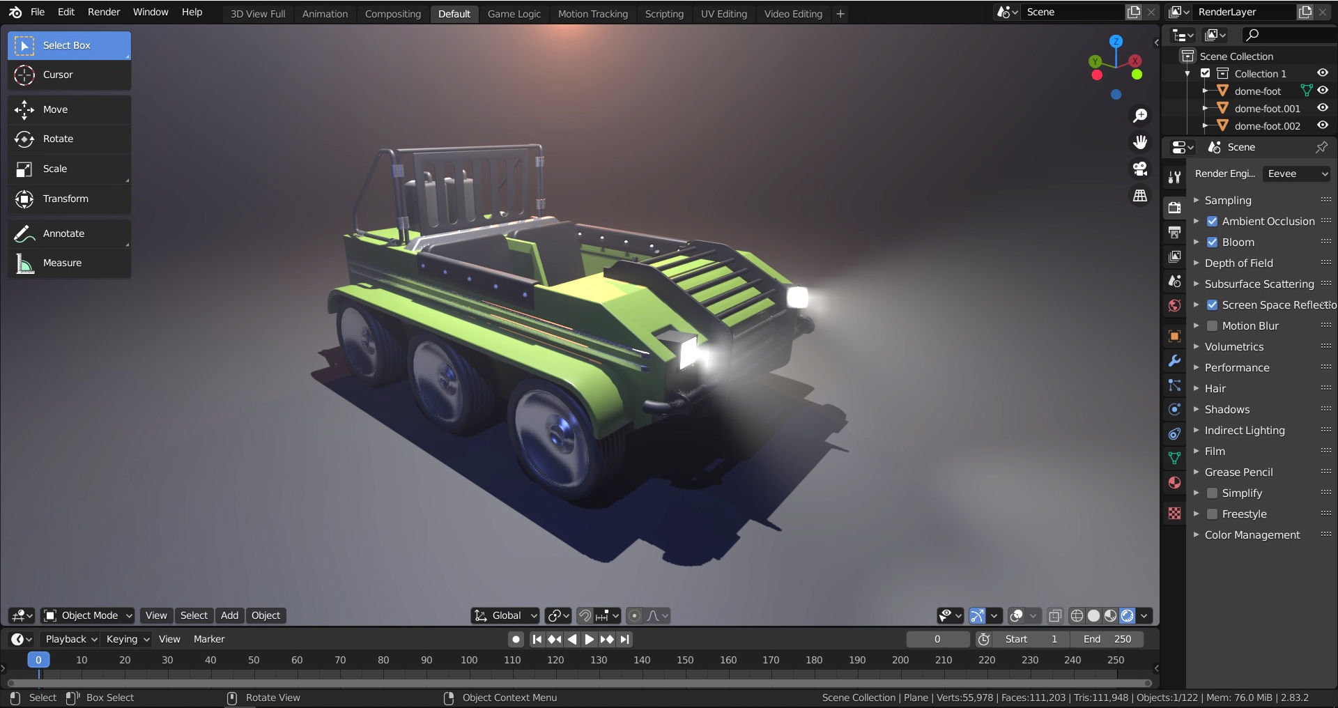Open the Modifiers properties tab
The width and height of the screenshot is (1338, 708).
(1174, 360)
